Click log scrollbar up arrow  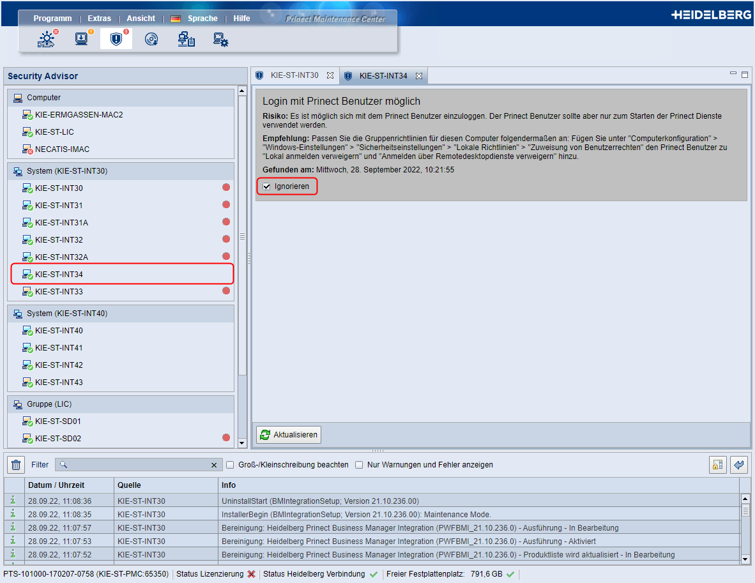[745, 499]
